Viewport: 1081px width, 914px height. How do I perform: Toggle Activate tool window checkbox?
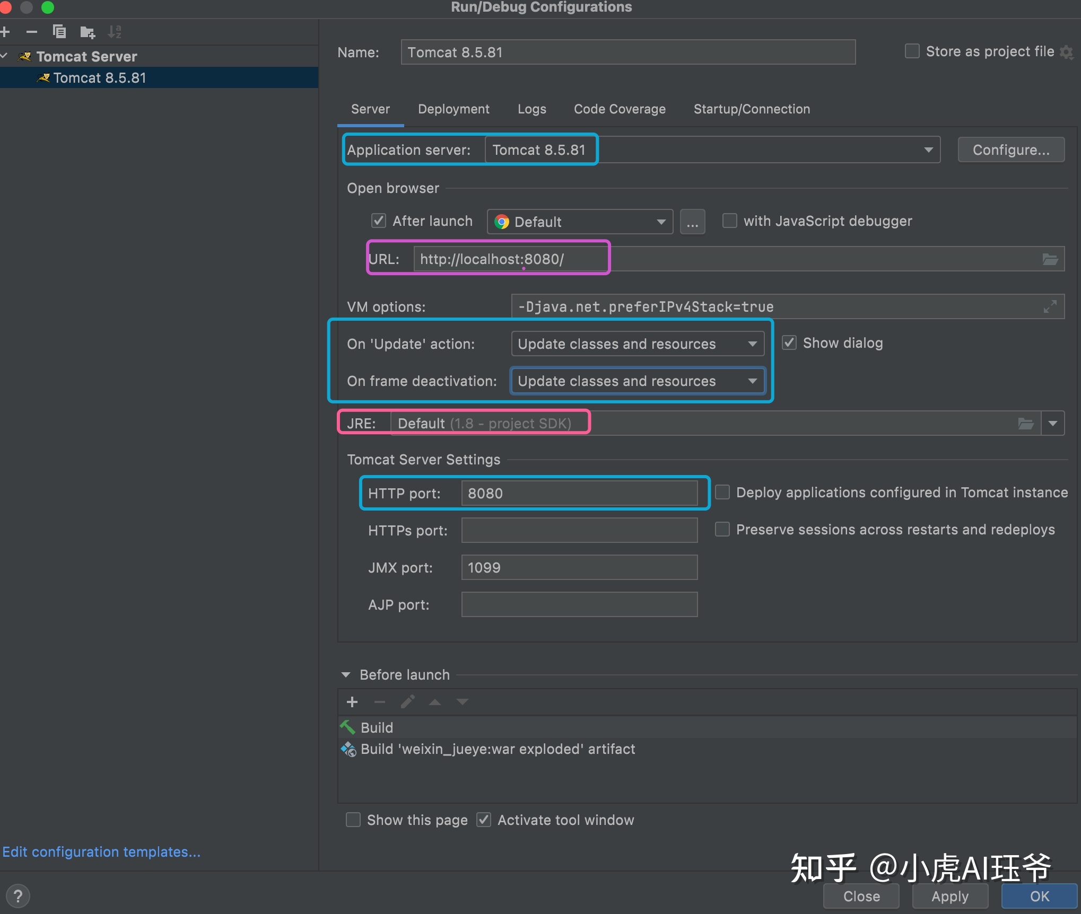point(484,820)
